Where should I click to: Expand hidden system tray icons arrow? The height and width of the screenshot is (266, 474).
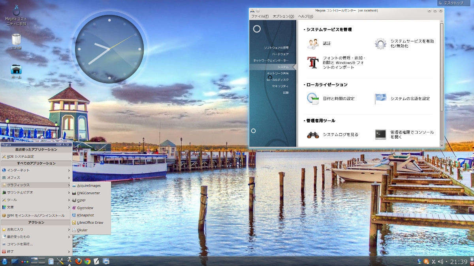[447, 261]
